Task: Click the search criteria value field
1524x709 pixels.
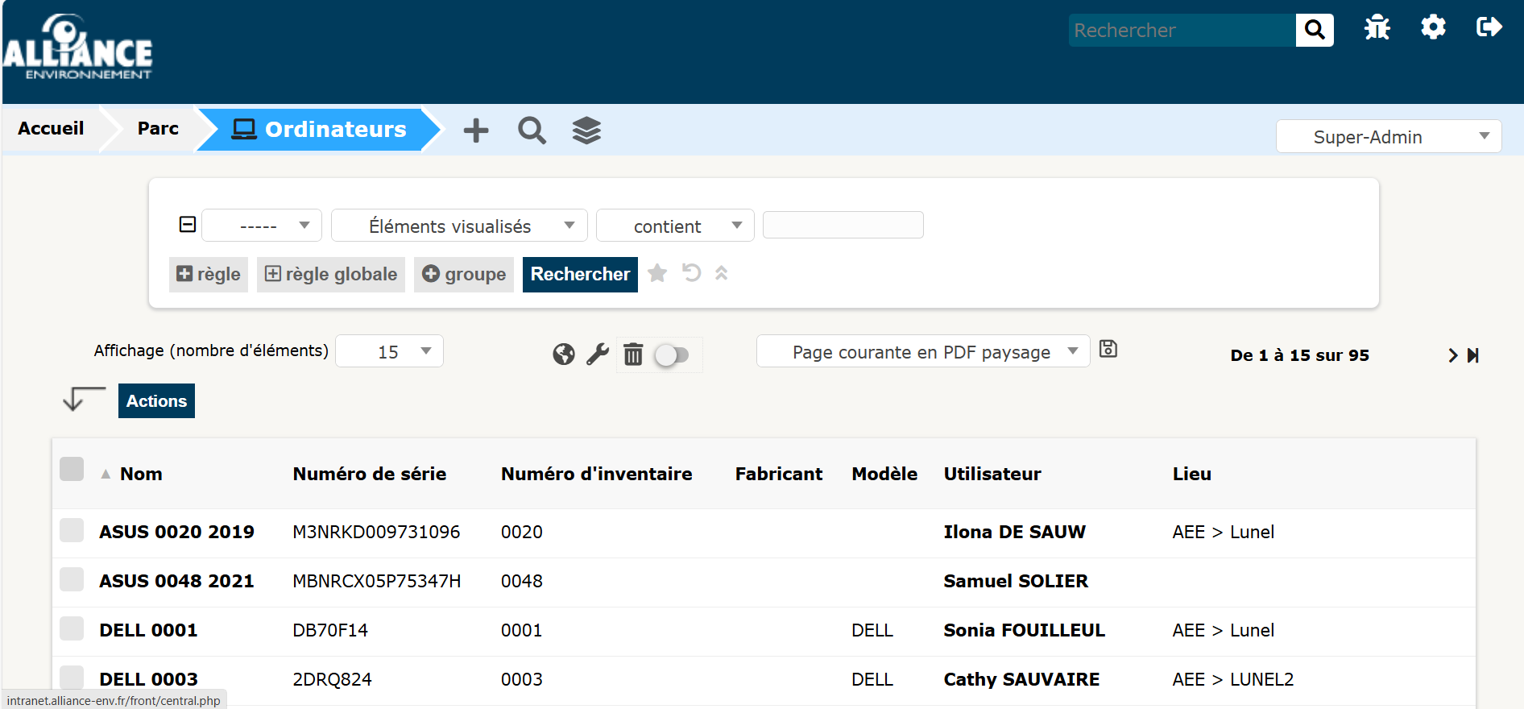Action: coord(843,226)
